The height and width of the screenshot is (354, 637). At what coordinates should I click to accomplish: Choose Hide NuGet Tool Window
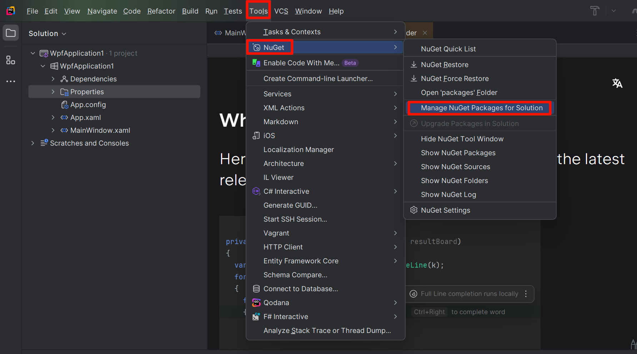480,139
